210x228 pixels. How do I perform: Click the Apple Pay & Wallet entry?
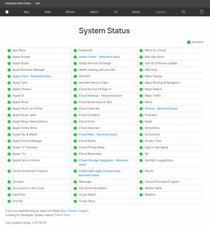click(x=25, y=134)
